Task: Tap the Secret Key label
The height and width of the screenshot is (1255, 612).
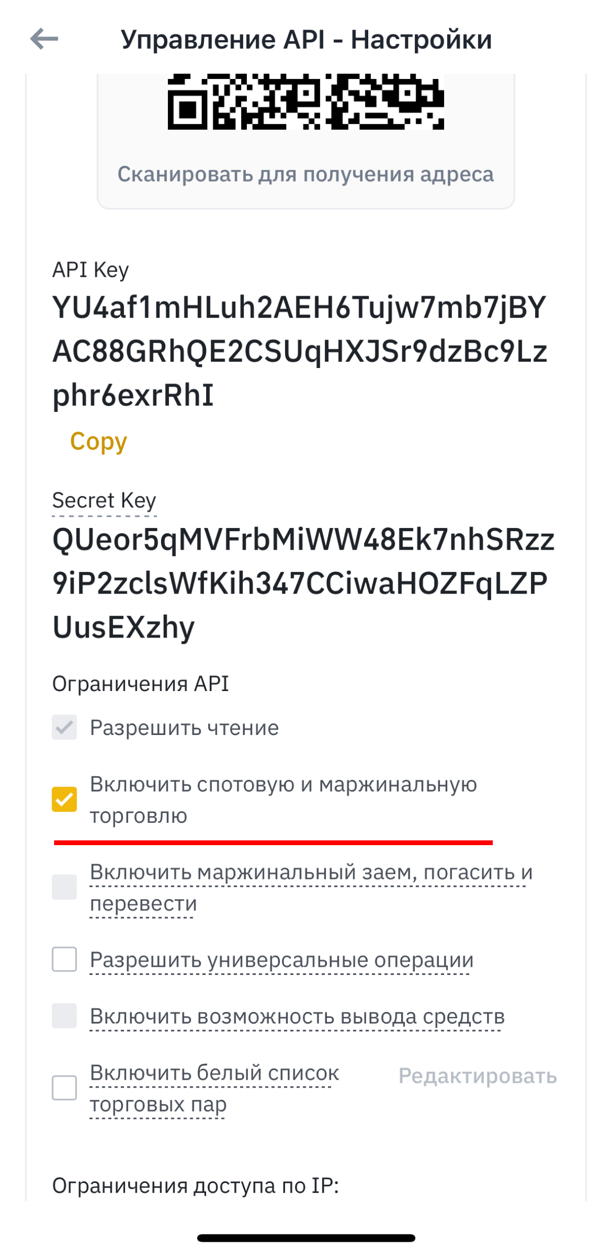Action: [104, 500]
